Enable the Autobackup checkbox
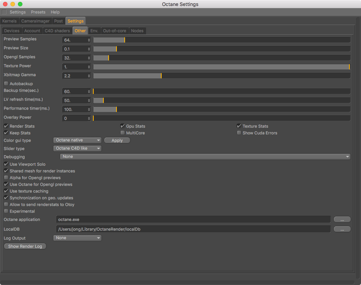The width and height of the screenshot is (361, 285). [x=6, y=84]
